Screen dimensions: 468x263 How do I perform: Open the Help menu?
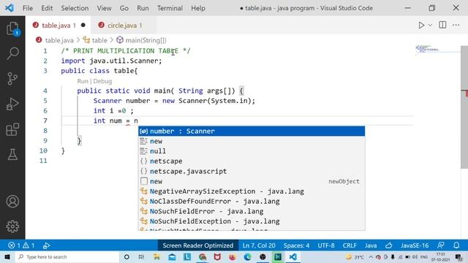pos(198,8)
